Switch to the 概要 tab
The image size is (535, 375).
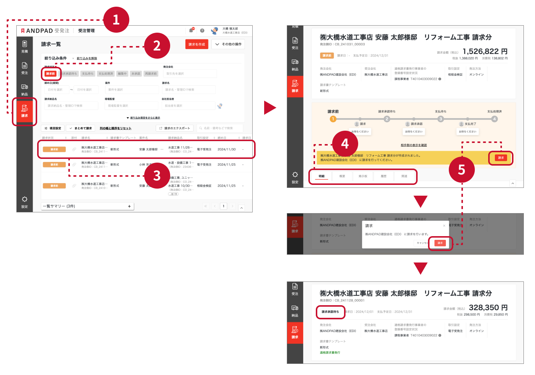click(x=342, y=176)
